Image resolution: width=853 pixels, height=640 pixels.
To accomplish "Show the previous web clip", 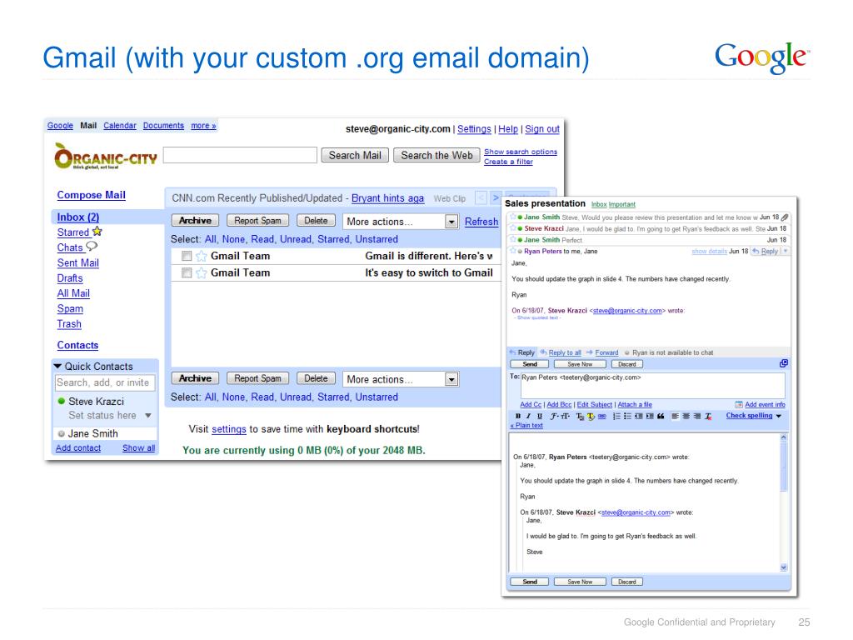I will tap(481, 198).
